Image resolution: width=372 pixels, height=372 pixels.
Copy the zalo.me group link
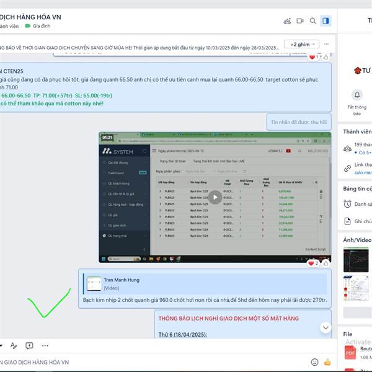(x=363, y=172)
